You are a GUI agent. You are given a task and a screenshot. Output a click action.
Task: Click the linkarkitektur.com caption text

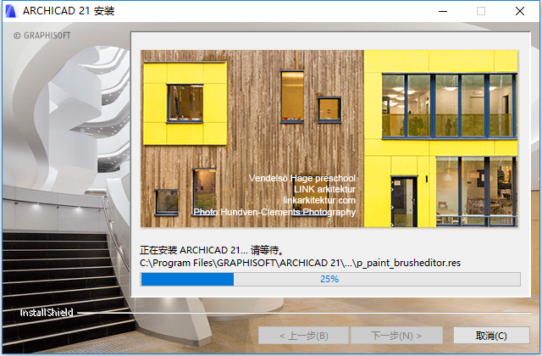pos(319,200)
